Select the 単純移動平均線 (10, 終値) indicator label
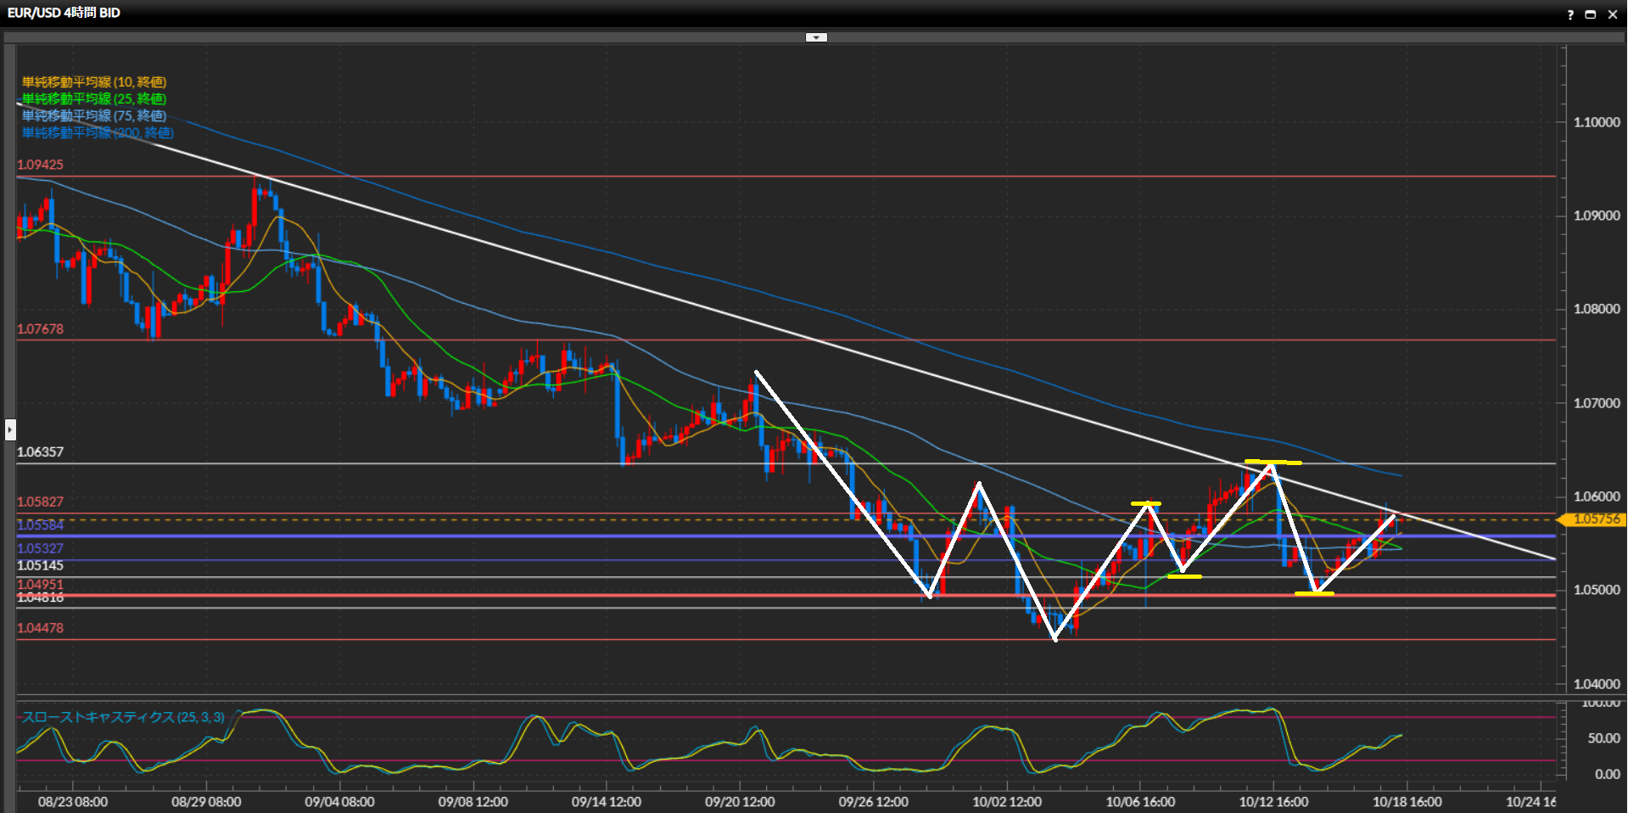Image resolution: width=1628 pixels, height=813 pixels. point(94,82)
